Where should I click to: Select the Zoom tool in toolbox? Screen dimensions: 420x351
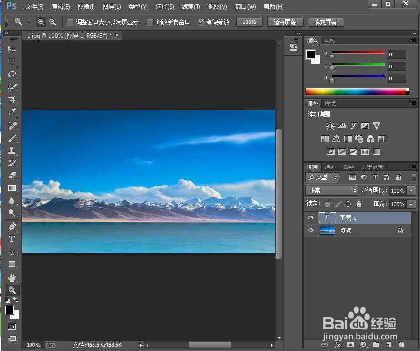pos(12,290)
